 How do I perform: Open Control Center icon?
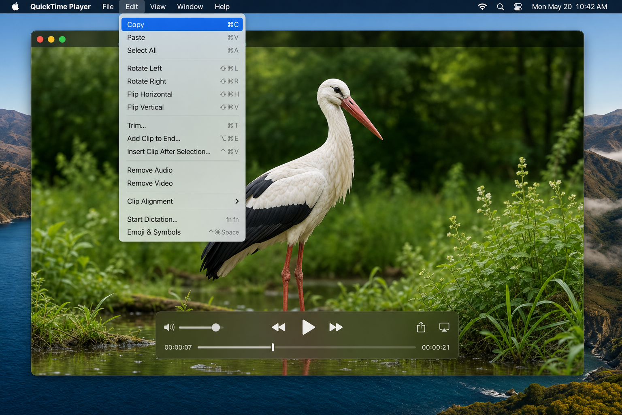click(x=518, y=6)
